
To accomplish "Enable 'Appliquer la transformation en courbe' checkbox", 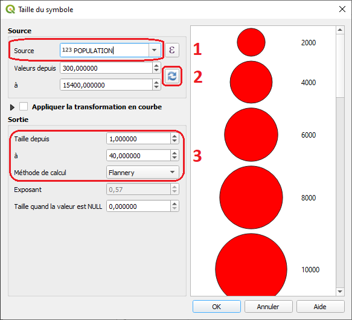I will 24,106.
